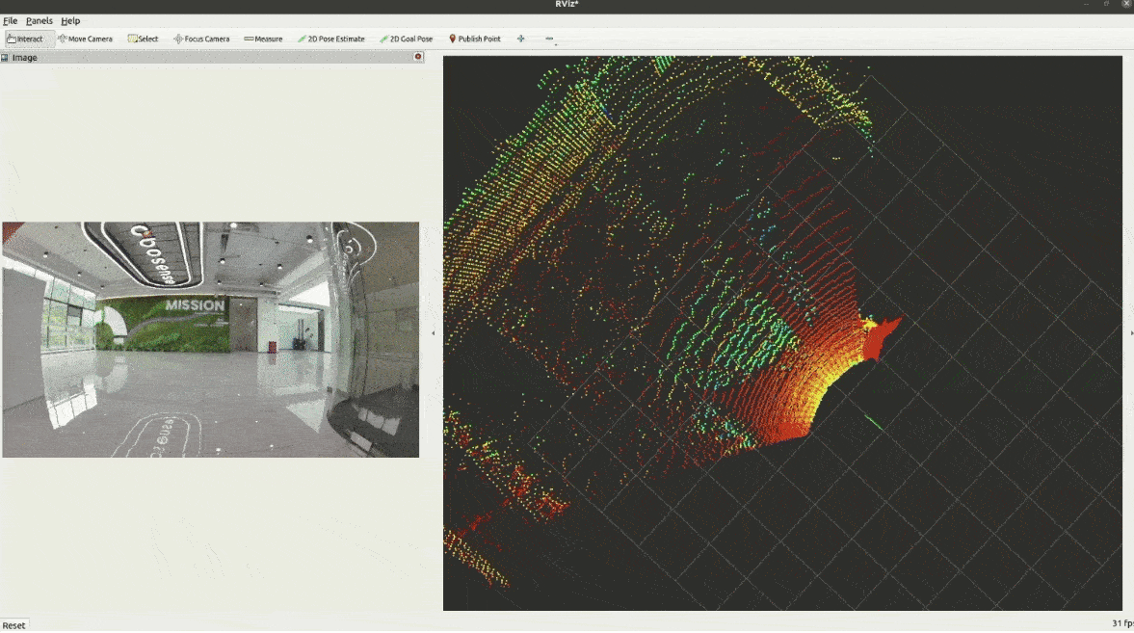This screenshot has width=1134, height=633.
Task: Enable the Measure tool
Action: [262, 39]
